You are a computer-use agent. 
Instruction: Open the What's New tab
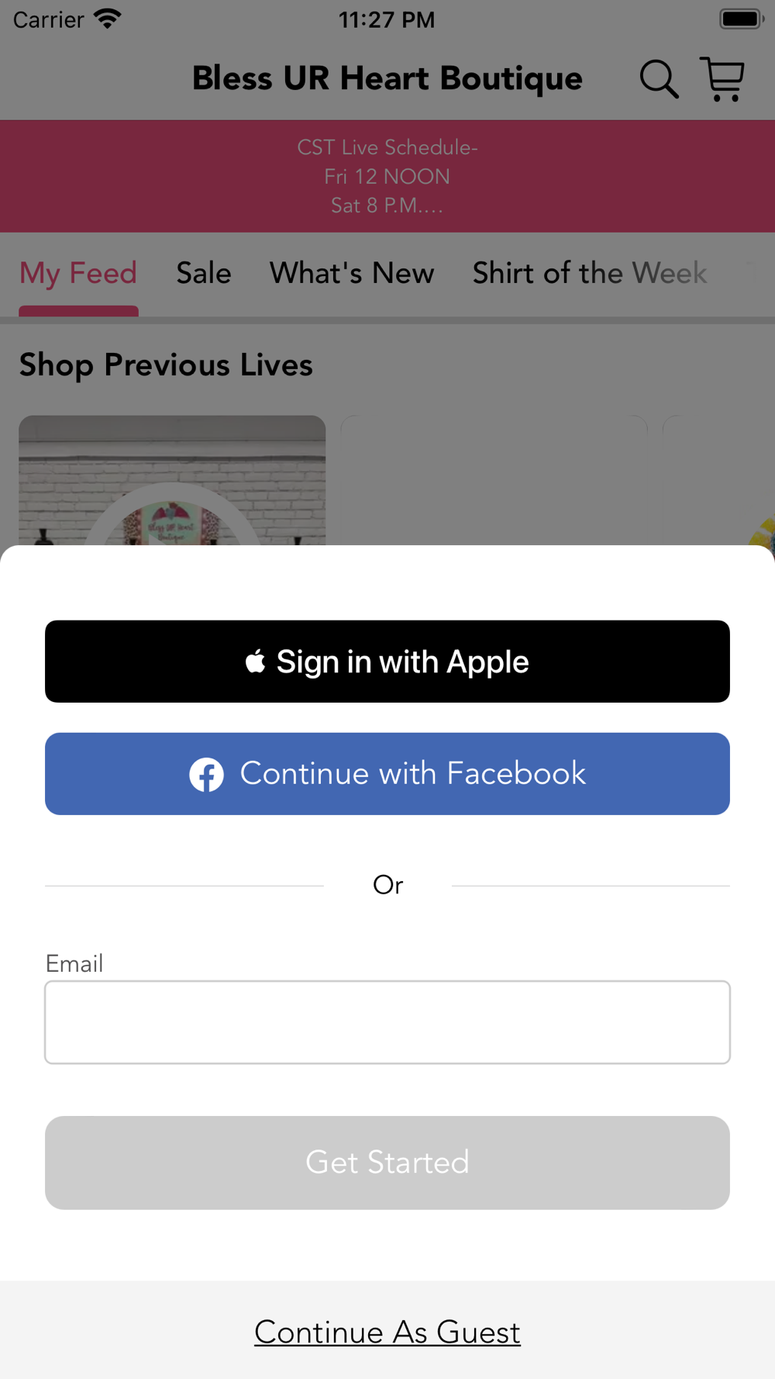pyautogui.click(x=352, y=273)
